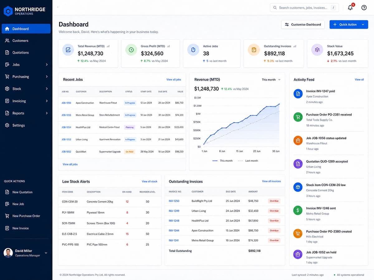Viewport: 374px width, 280px height.
Task: Click the New Invoice quick action icon
Action: (7, 228)
